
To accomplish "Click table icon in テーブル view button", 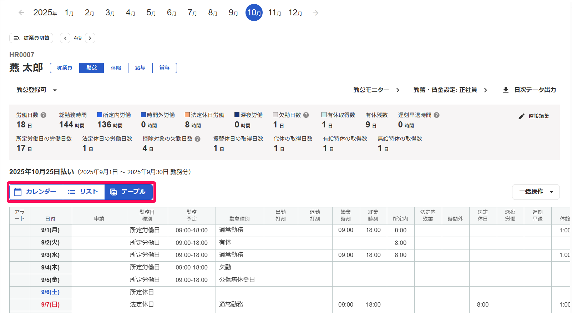I will tap(113, 192).
